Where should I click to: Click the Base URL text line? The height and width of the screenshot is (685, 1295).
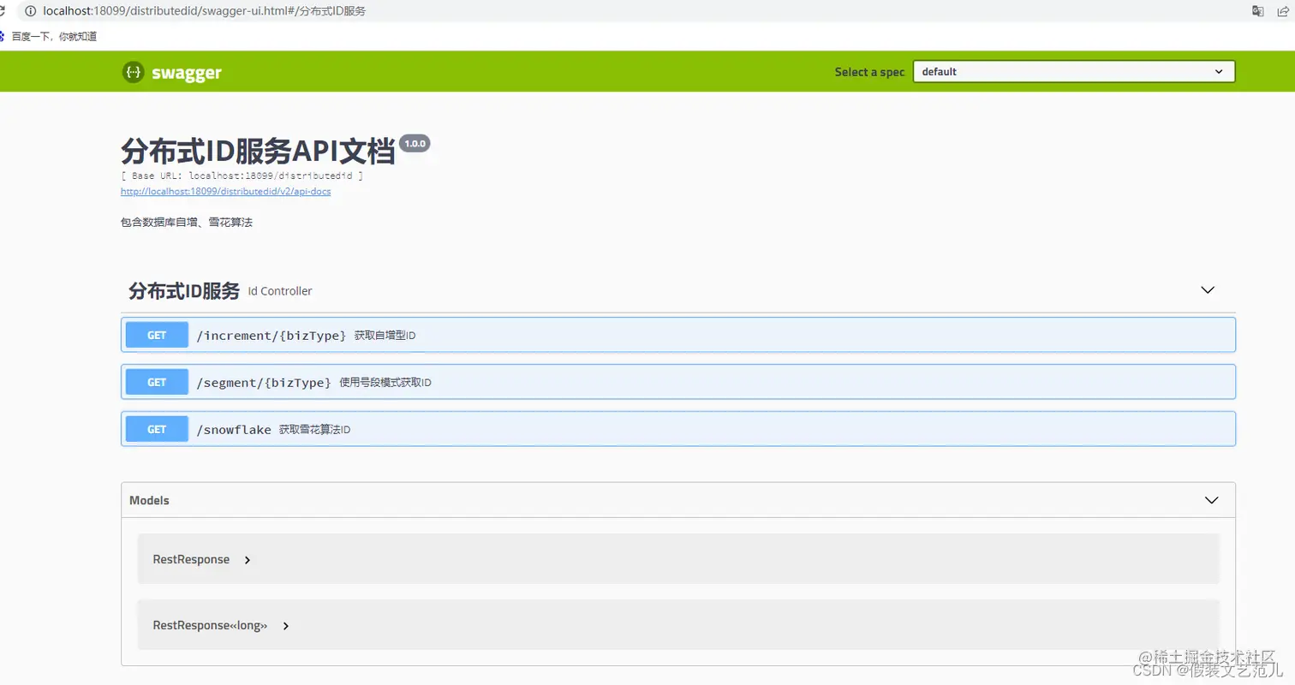coord(242,176)
